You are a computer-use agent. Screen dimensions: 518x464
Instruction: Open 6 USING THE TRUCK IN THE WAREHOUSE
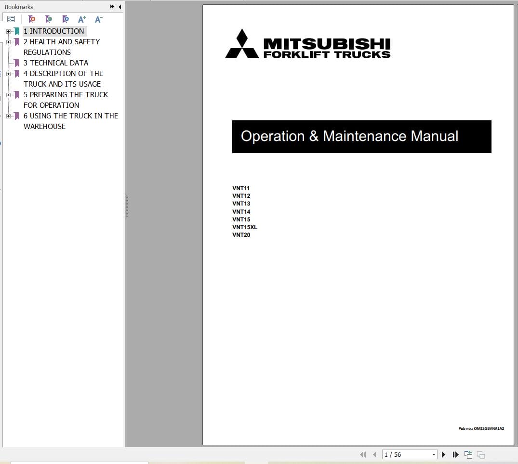70,116
